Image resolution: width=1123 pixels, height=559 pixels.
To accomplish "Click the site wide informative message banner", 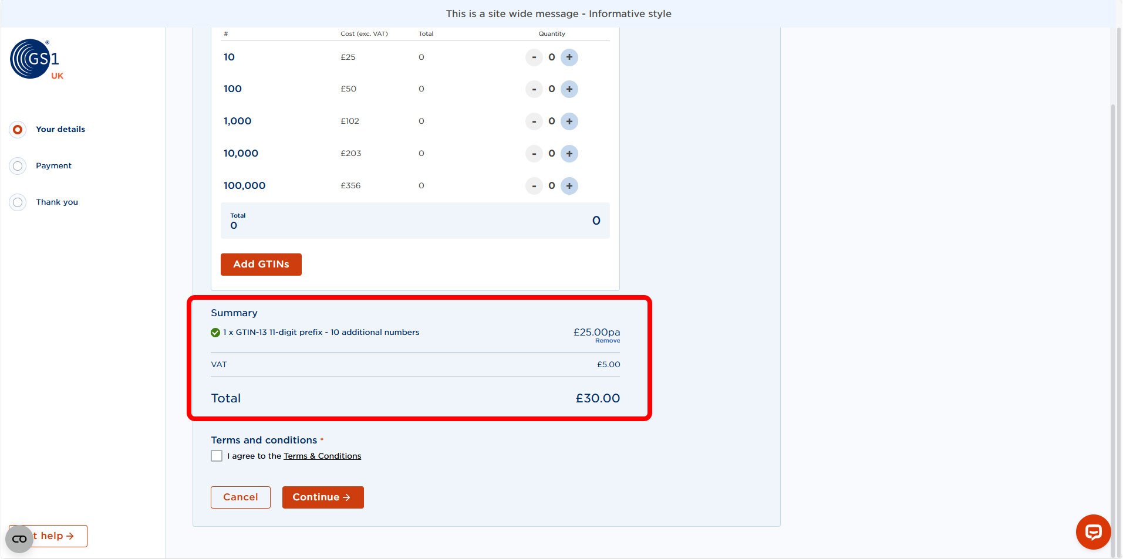I will click(559, 13).
